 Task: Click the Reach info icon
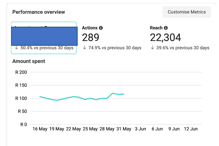point(166,28)
